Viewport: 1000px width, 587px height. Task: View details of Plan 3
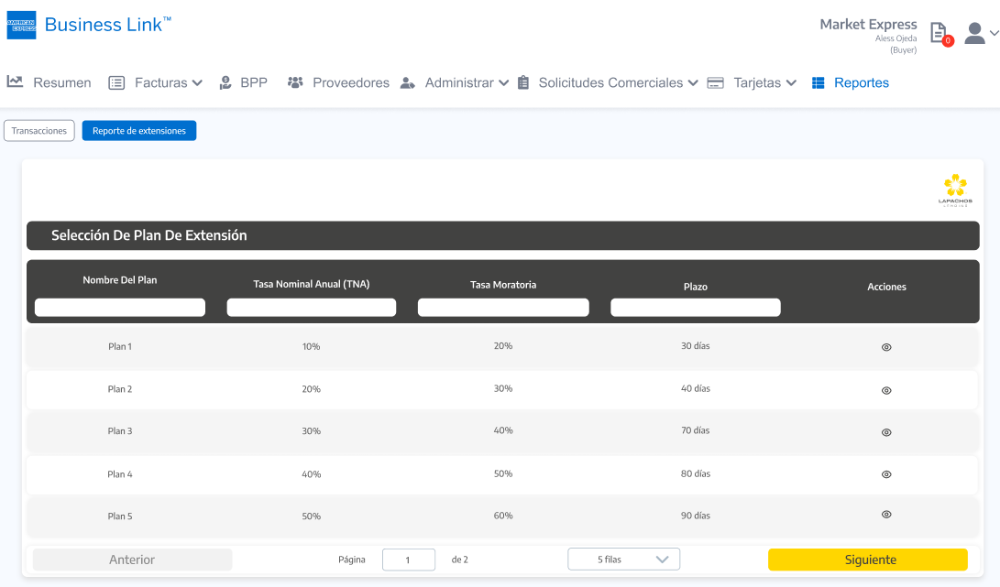(x=886, y=432)
